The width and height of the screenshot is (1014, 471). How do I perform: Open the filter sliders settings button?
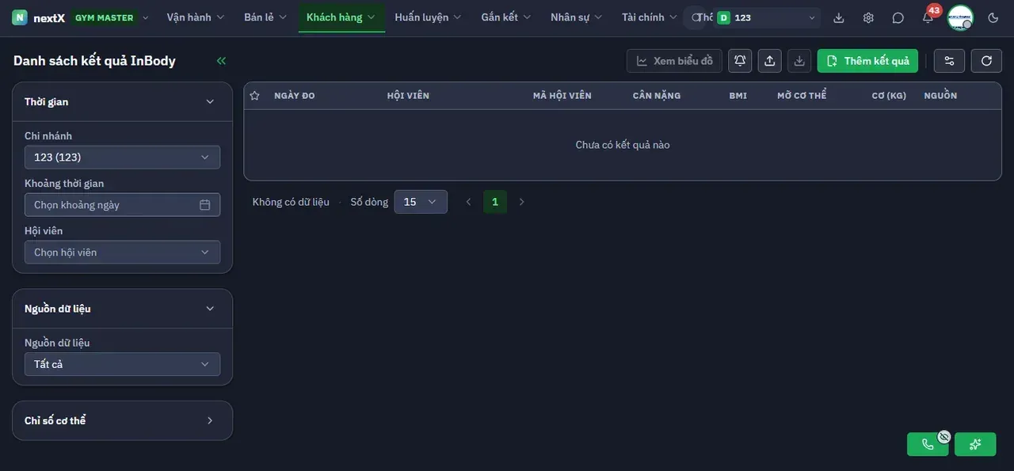tap(949, 61)
